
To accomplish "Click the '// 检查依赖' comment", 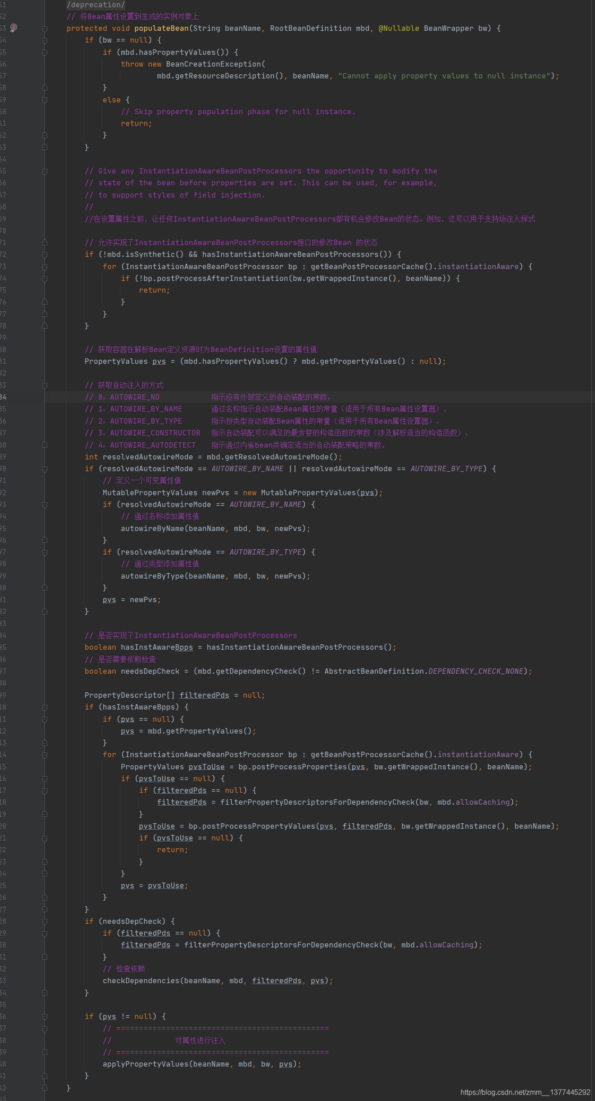I will click(124, 969).
